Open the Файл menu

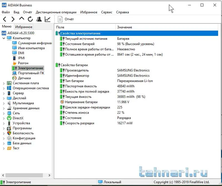[x=6, y=12]
